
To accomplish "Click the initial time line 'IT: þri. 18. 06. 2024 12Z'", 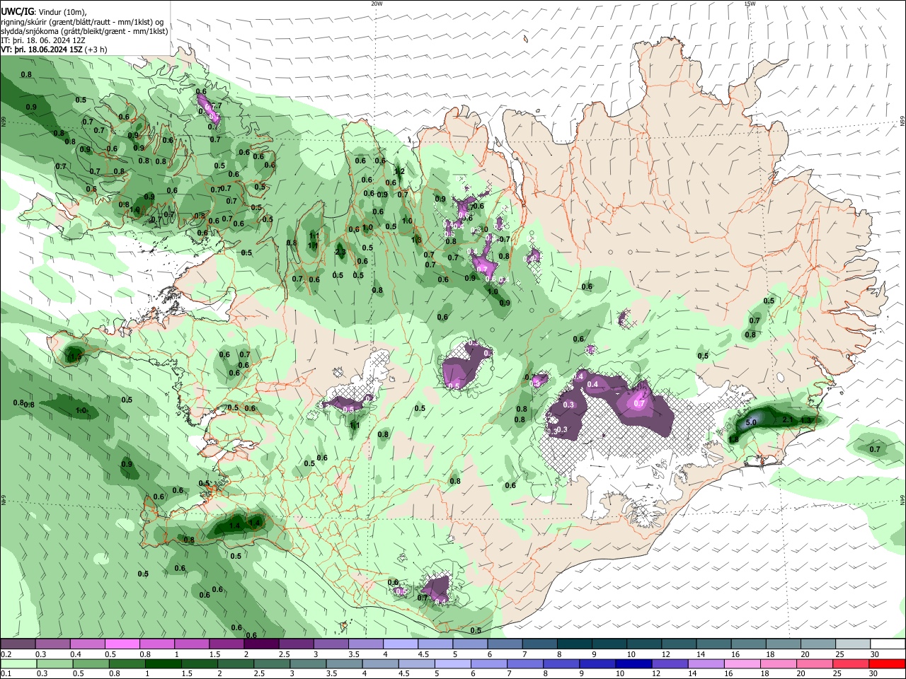I will coord(43,40).
